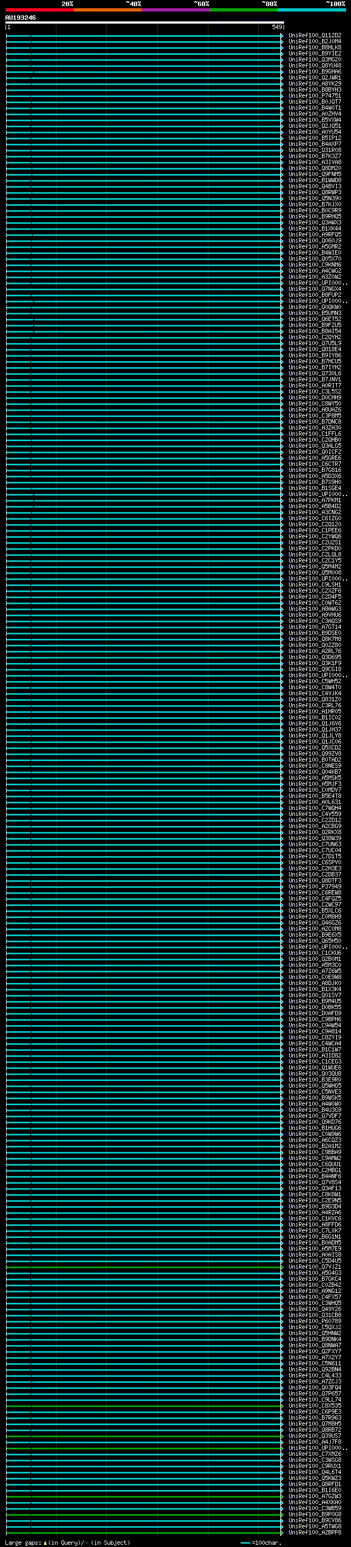Select hit label UniRef100_Q65H50
Viewport: 351px width, 1547px height.
[x=314, y=941]
